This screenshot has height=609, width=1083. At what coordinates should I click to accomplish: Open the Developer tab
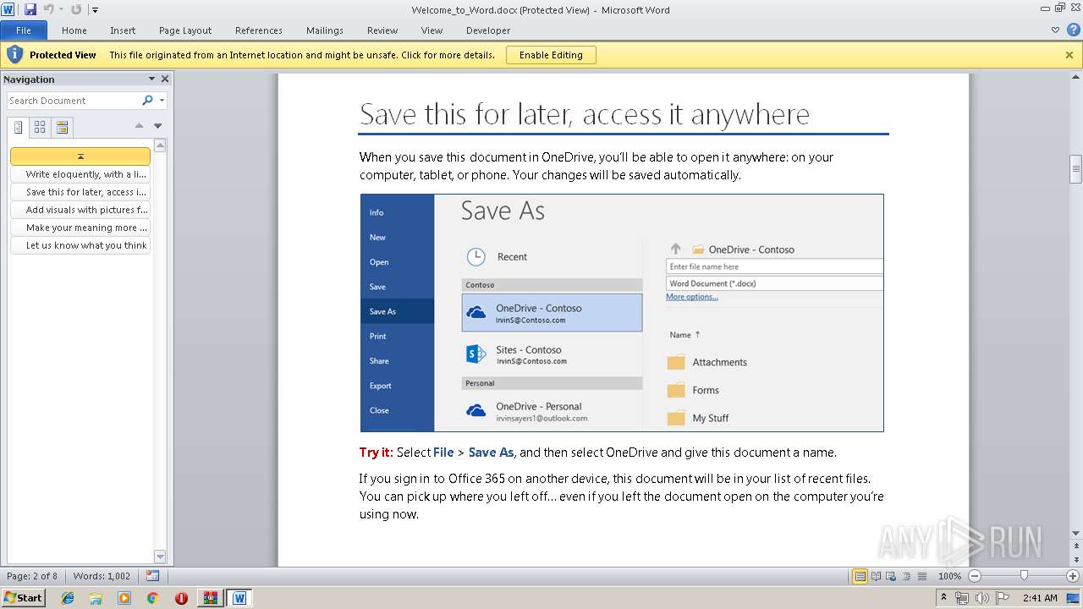(x=488, y=30)
